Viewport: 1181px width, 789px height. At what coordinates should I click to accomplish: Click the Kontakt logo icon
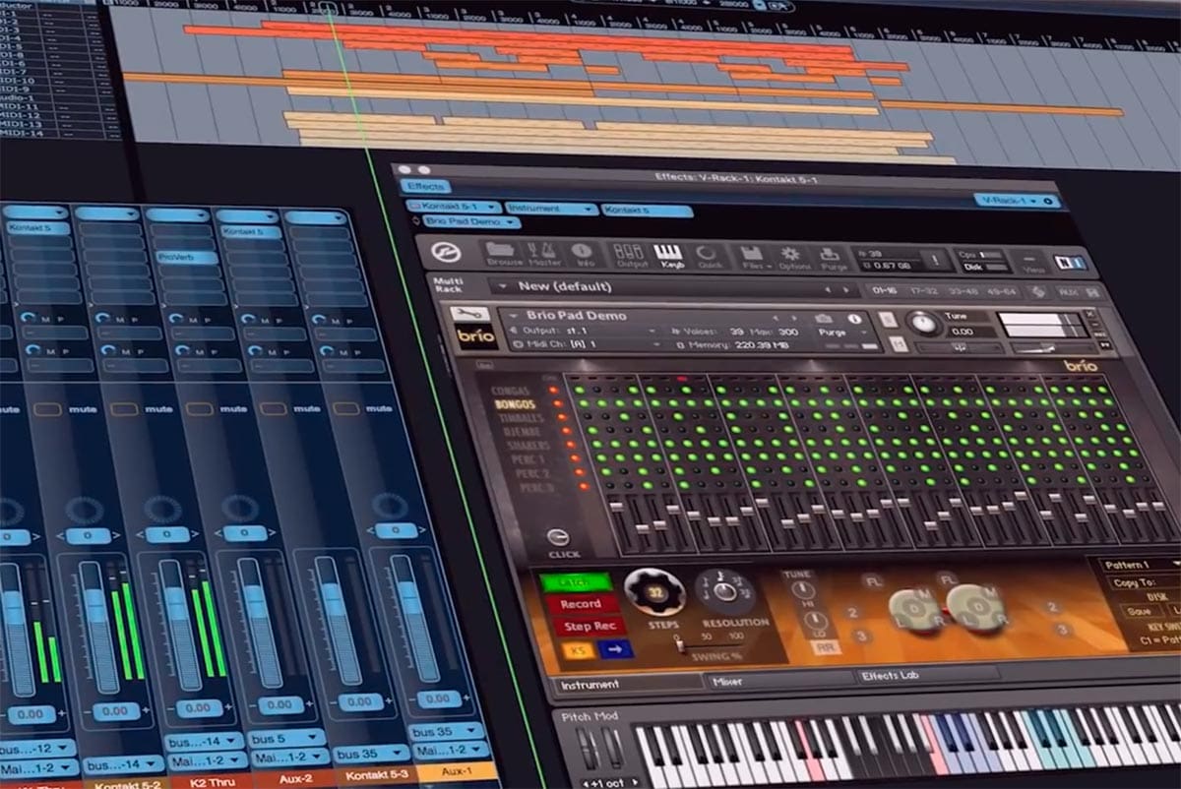[x=447, y=252]
